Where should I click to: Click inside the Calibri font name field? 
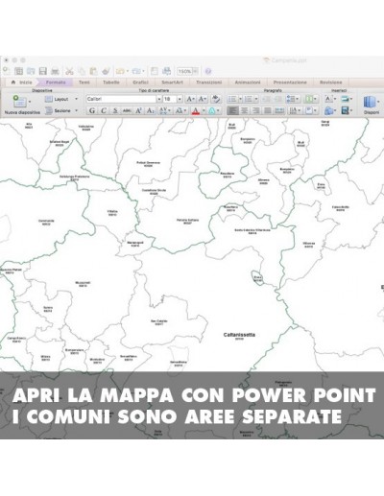pyautogui.click(x=121, y=99)
